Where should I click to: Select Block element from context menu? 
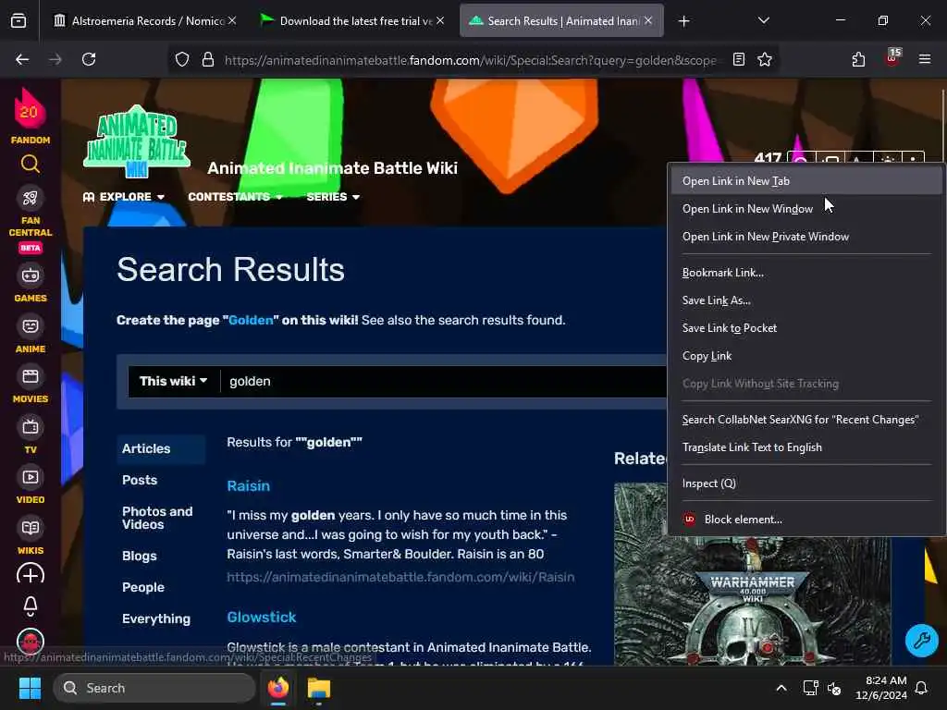click(806, 520)
